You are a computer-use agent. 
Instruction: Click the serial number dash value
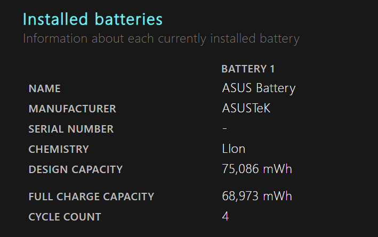pos(224,128)
